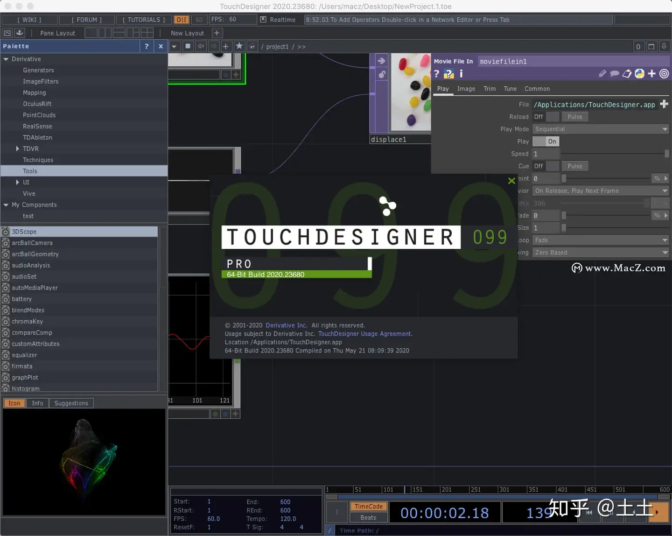Switch to the Info tab
672x536 pixels.
click(37, 403)
